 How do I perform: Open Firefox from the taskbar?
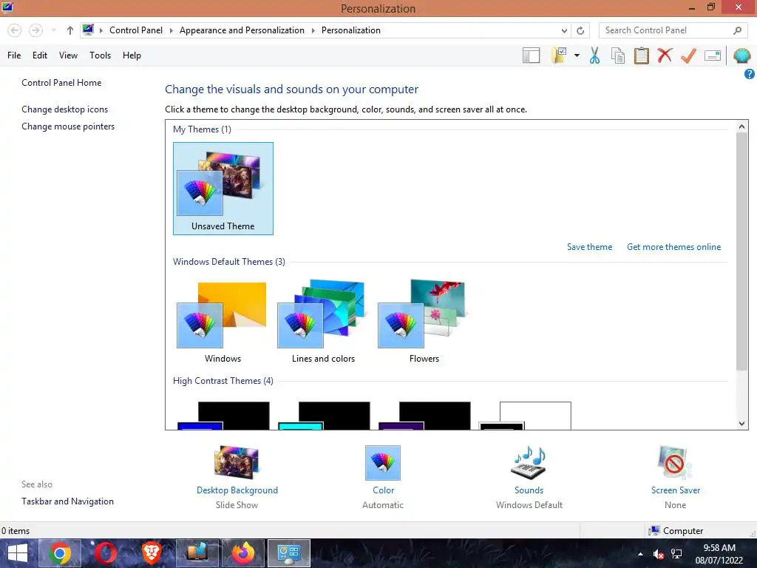tap(242, 553)
